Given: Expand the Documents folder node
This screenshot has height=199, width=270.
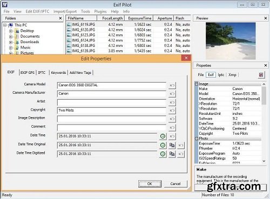Looking at the screenshot, I should tap(11, 37).
